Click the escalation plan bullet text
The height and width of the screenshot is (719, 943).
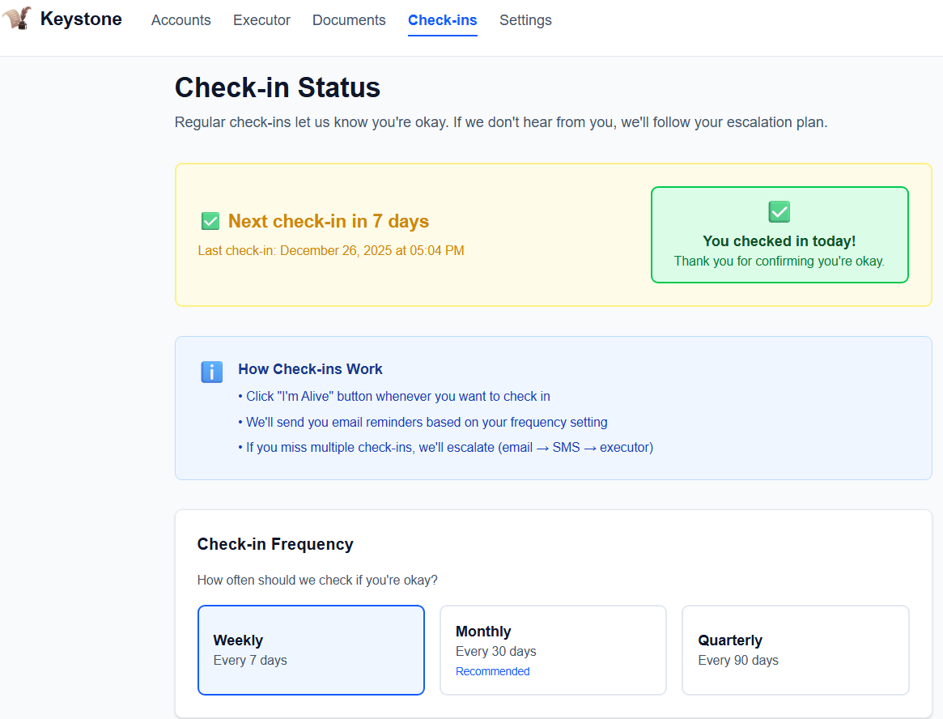click(x=445, y=447)
